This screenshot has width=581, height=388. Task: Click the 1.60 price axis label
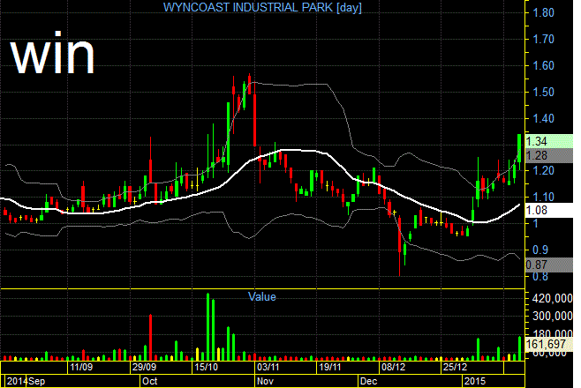543,66
